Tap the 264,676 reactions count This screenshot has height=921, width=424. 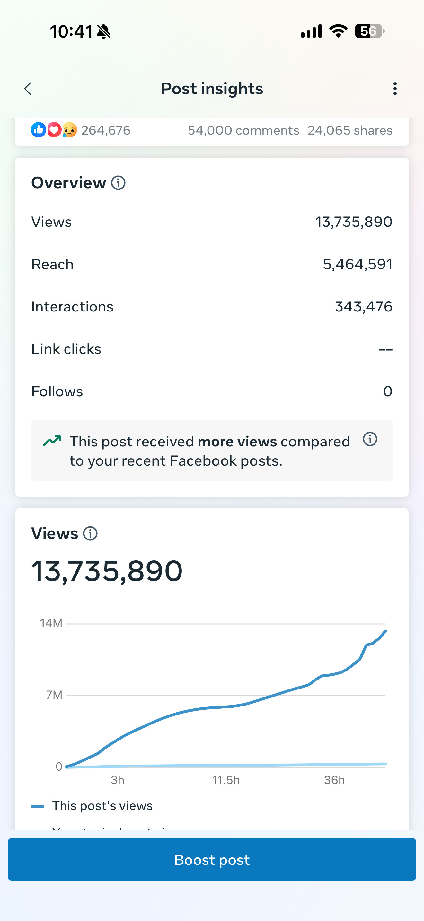tap(106, 130)
